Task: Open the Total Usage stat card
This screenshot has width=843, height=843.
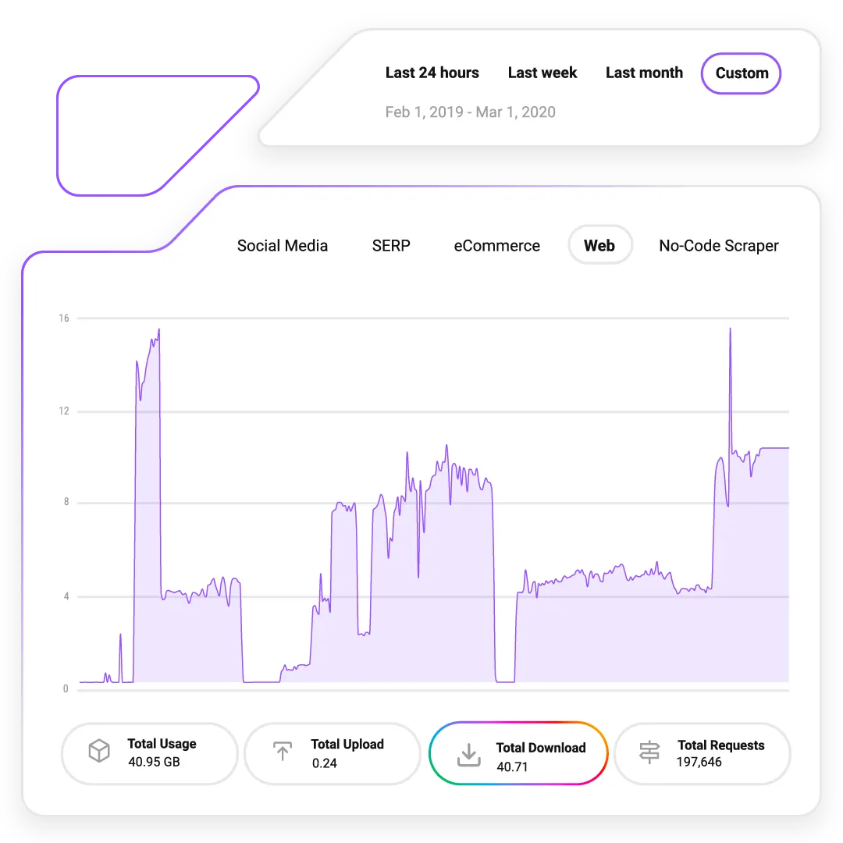Action: 149,753
